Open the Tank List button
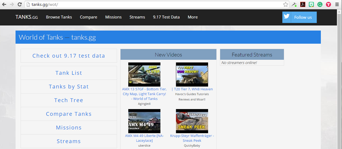This screenshot has width=342, height=149. click(69, 73)
